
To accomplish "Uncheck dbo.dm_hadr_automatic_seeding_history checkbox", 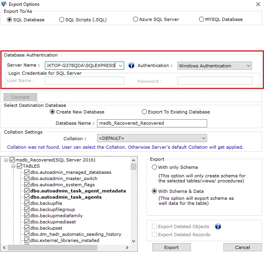I will [27, 234].
